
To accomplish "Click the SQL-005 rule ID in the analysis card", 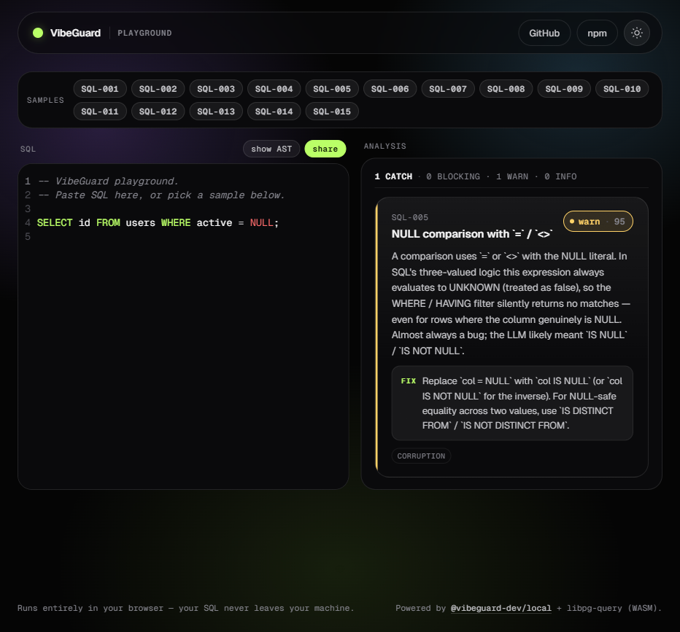I will pyautogui.click(x=410, y=217).
